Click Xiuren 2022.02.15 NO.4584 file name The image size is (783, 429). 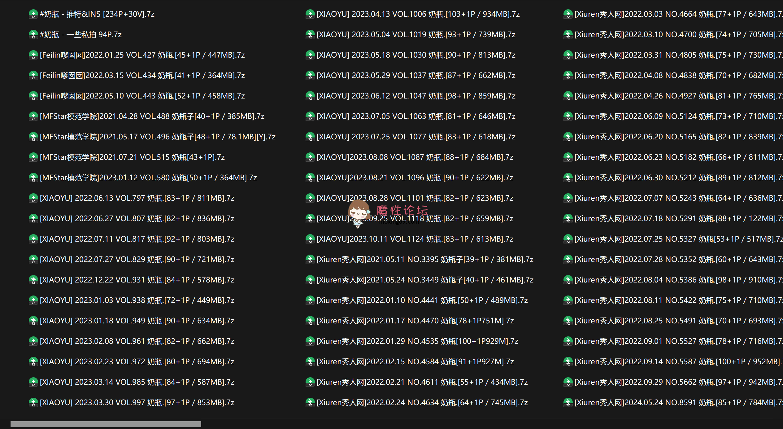click(415, 362)
